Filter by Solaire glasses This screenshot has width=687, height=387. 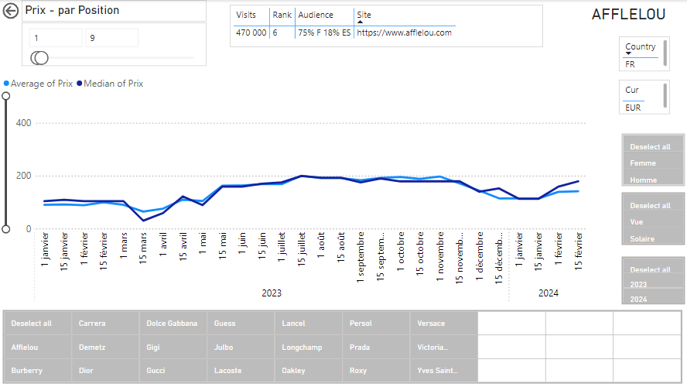pyautogui.click(x=653, y=238)
